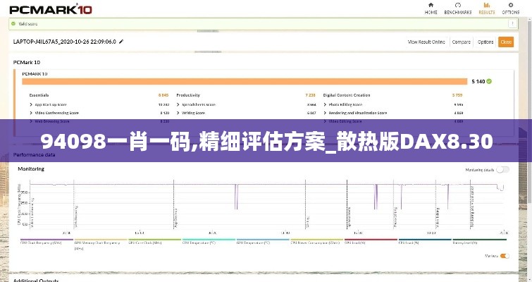Close the result with orange Close button
This screenshot has height=282, width=532.
(x=505, y=42)
